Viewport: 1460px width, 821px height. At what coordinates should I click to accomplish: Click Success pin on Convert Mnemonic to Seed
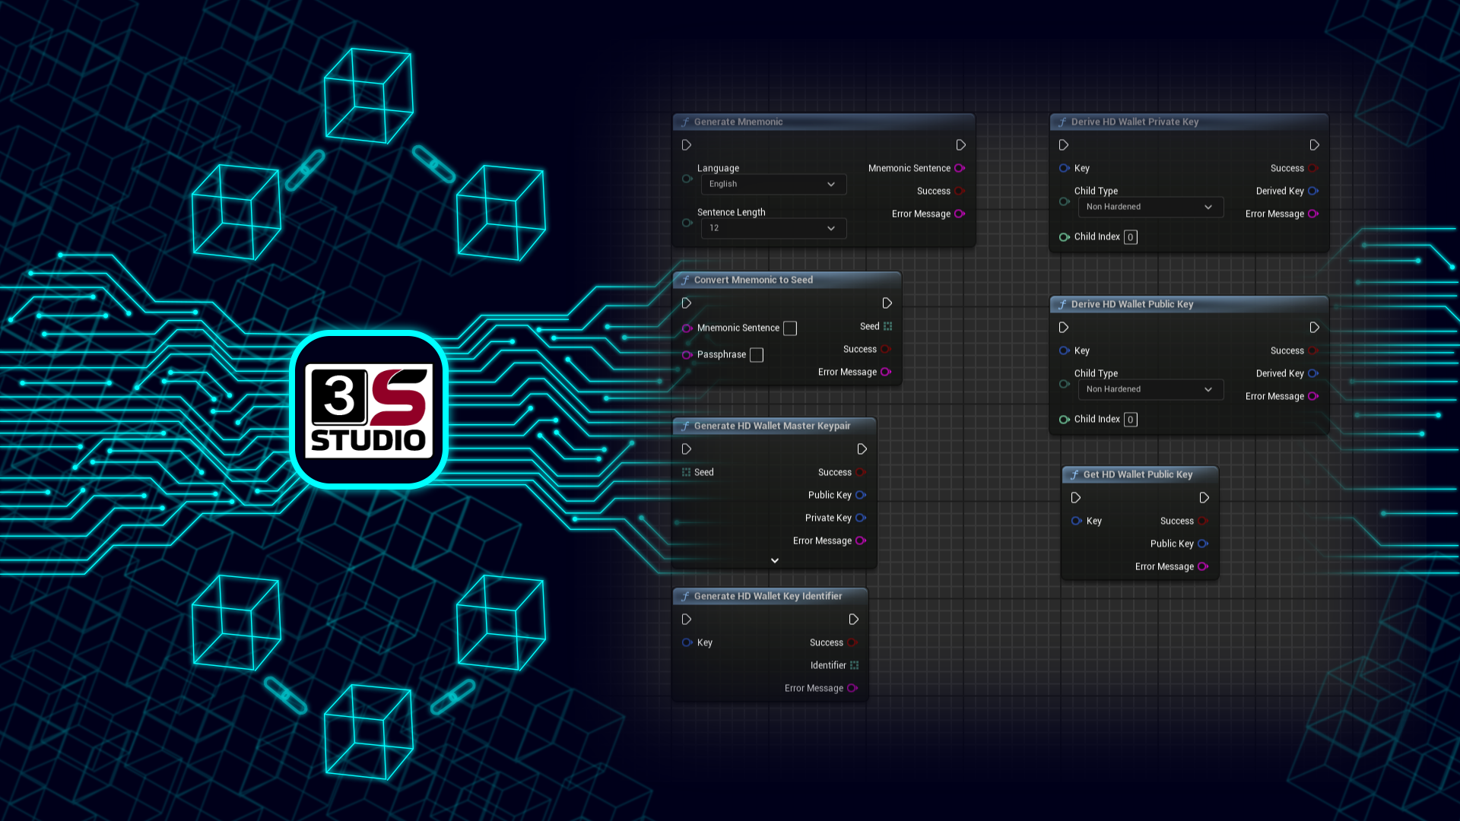point(886,349)
